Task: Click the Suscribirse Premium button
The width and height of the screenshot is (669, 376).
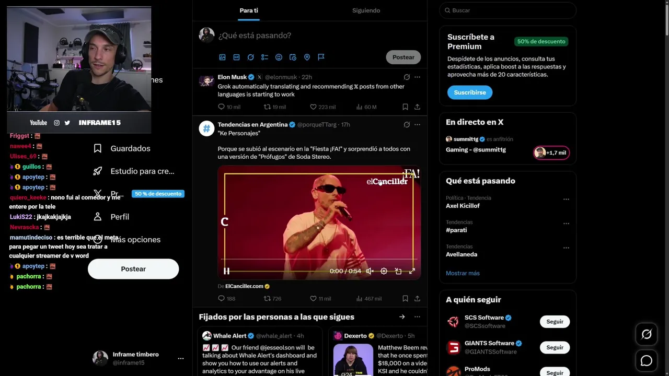Action: point(470,92)
